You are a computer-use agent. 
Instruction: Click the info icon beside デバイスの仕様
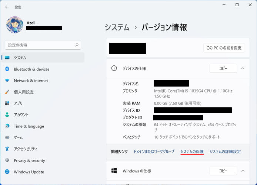114,68
